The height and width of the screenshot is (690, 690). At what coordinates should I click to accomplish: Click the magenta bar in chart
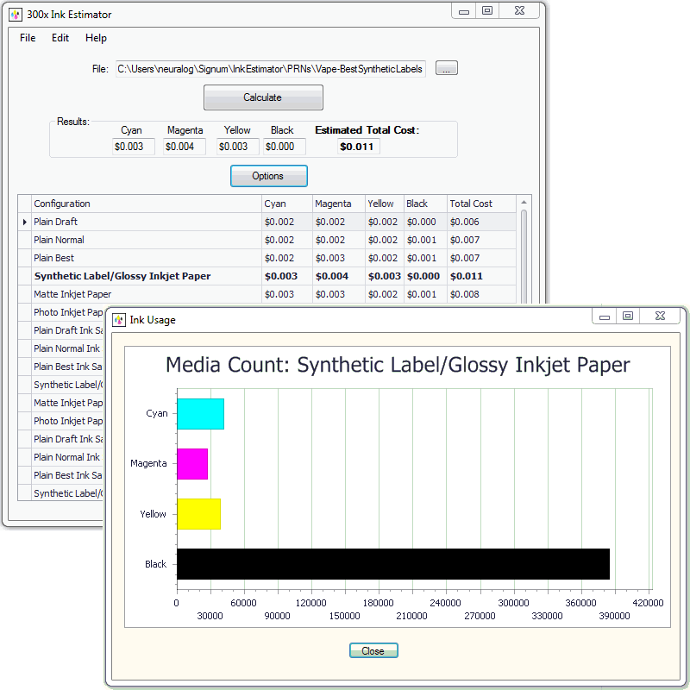tap(191, 464)
